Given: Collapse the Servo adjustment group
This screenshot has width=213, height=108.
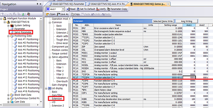Looking at the screenshot, I should [50, 57].
